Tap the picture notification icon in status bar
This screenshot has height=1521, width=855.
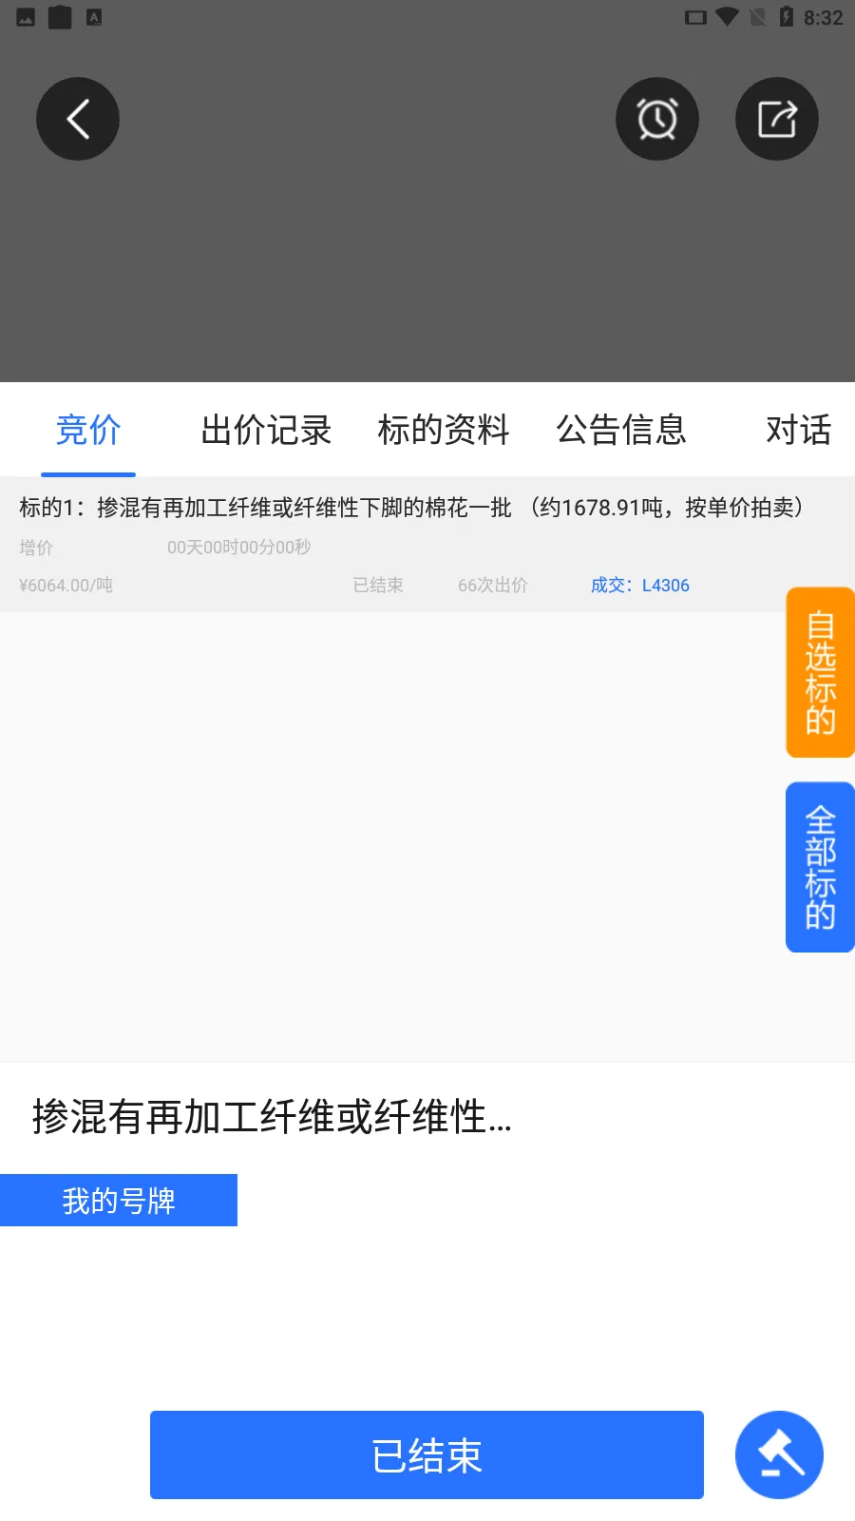coord(26,17)
